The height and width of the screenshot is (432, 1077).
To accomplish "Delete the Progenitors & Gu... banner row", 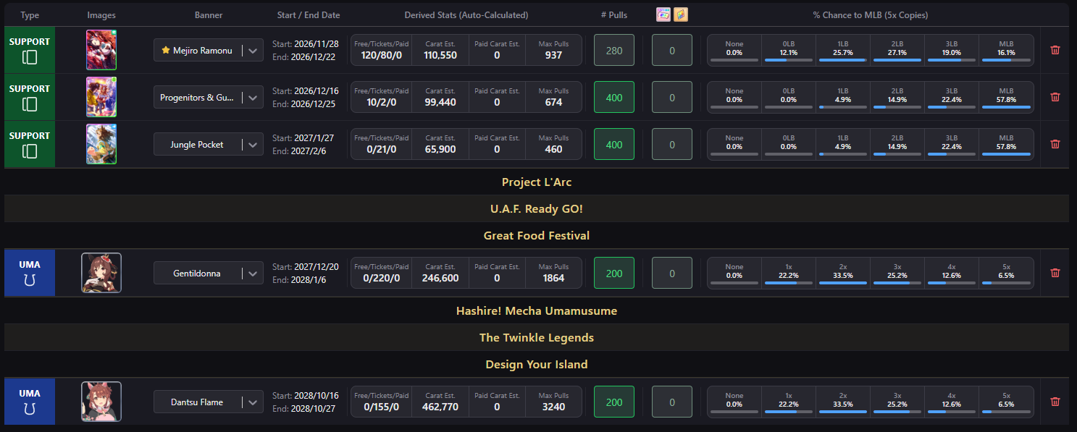I will [x=1055, y=97].
